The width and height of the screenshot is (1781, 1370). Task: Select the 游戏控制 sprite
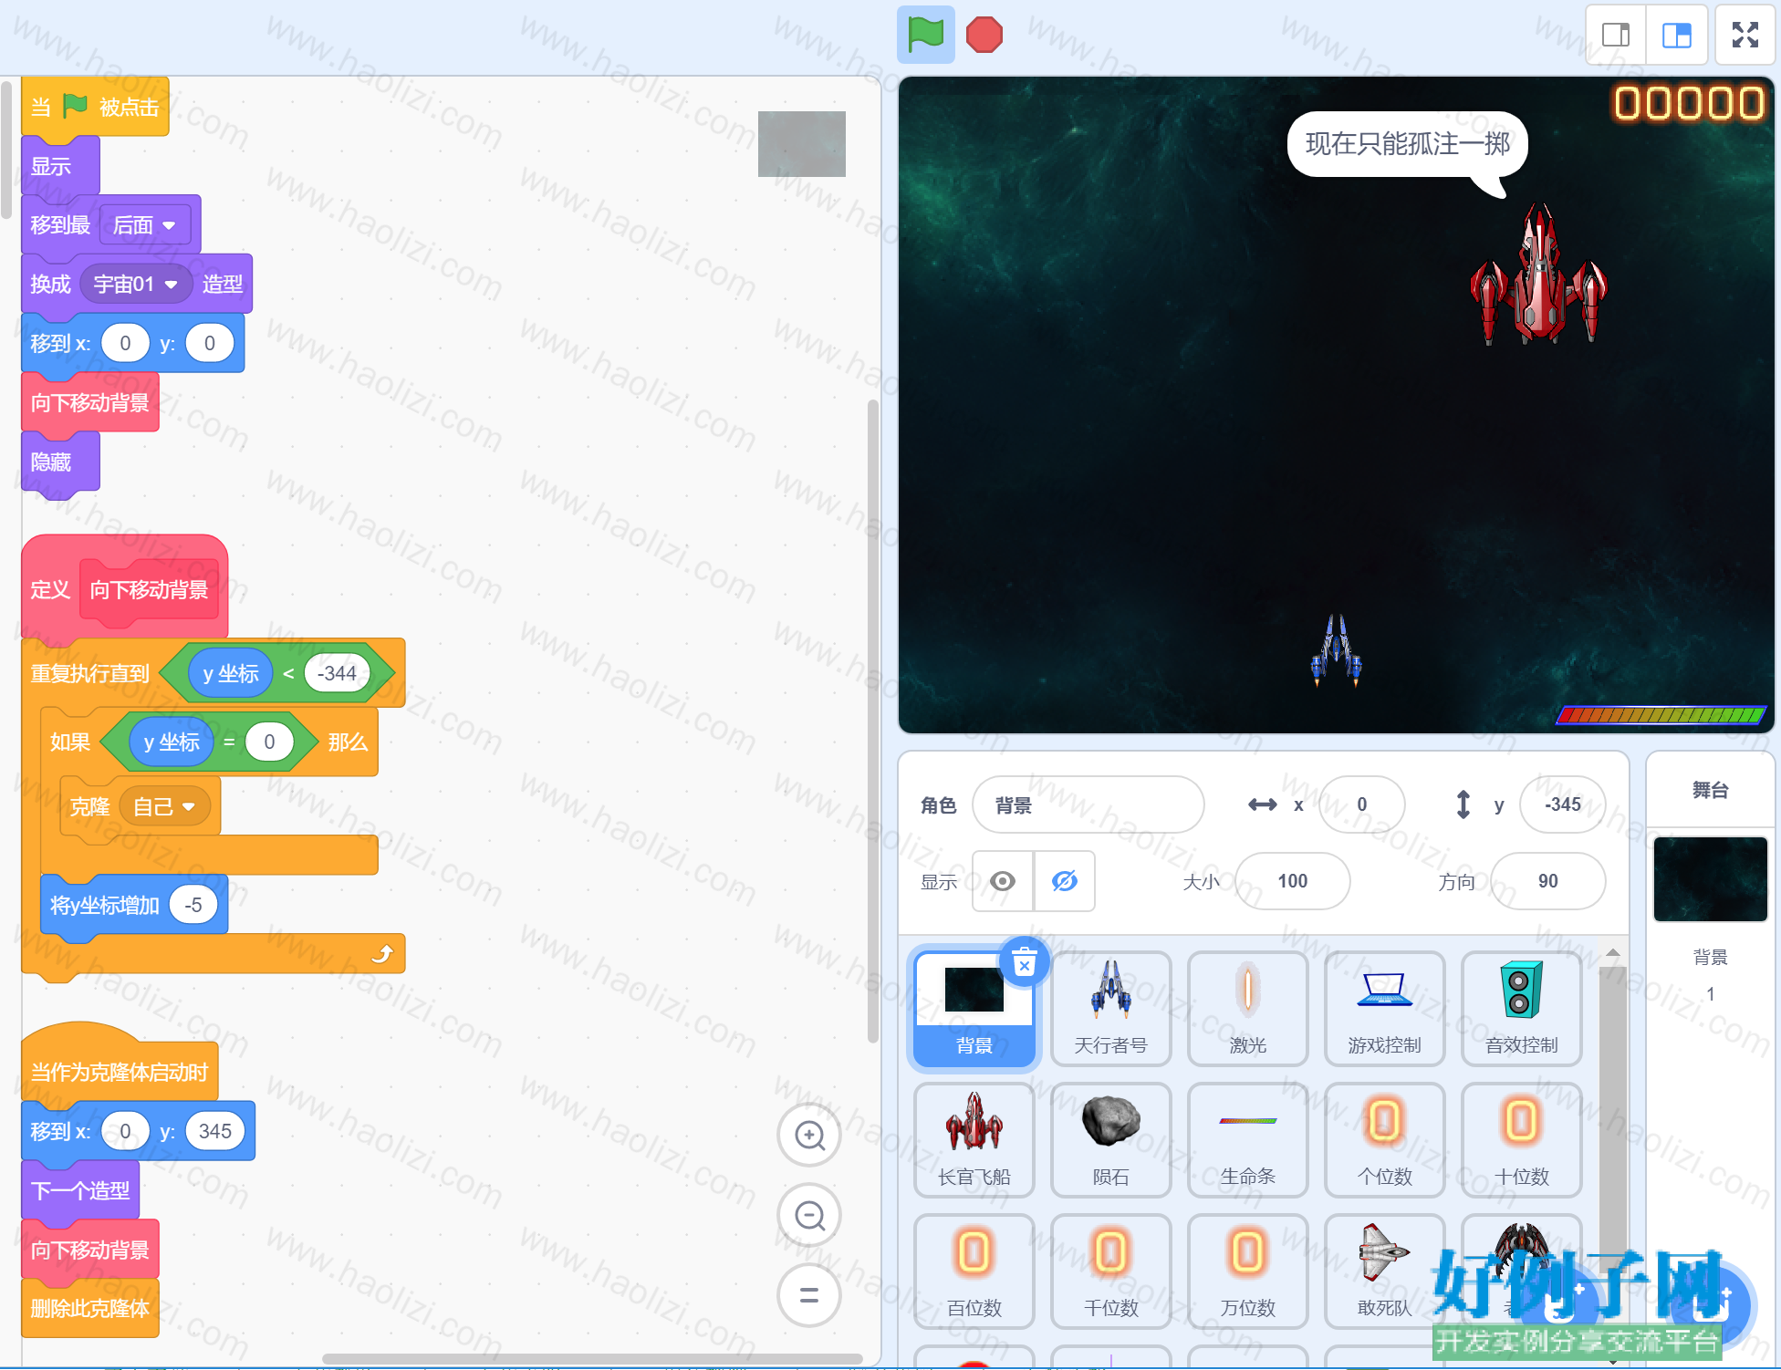tap(1384, 1009)
